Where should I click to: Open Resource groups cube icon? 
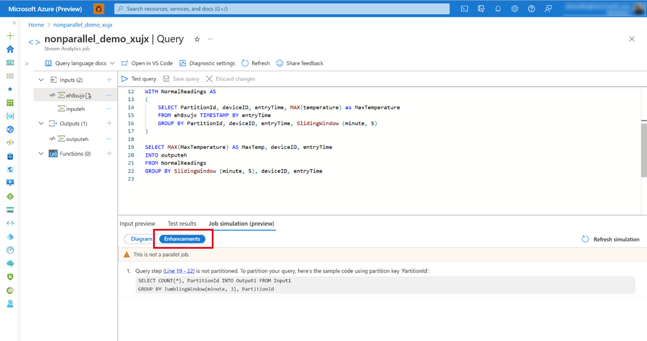pos(10,116)
